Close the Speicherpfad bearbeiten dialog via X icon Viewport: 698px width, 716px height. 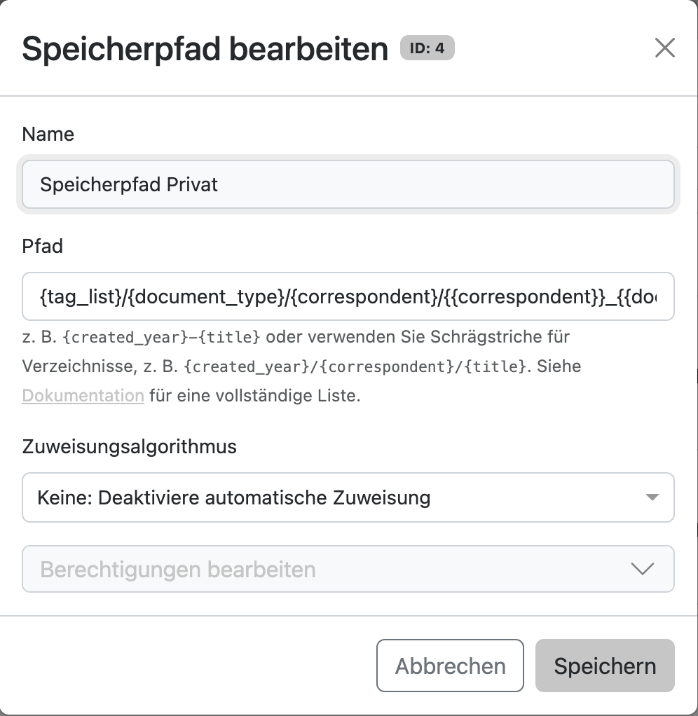click(x=664, y=48)
